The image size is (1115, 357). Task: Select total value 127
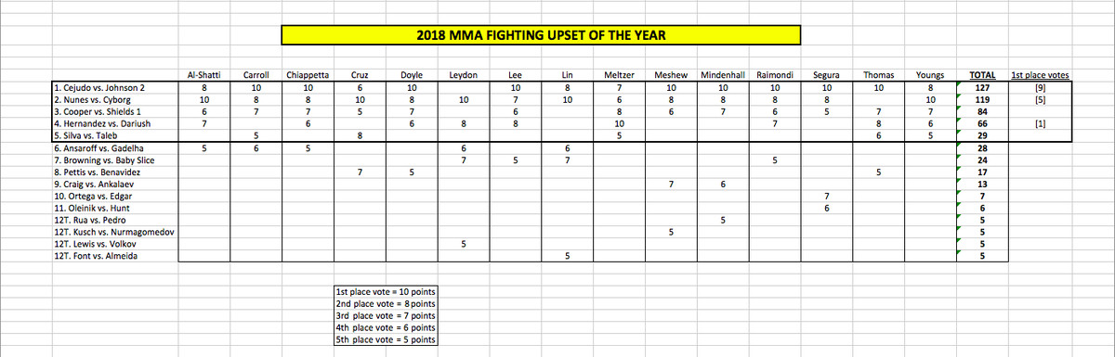(982, 87)
